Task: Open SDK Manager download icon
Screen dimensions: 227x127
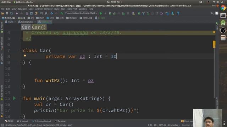Action: [x=173, y=13]
